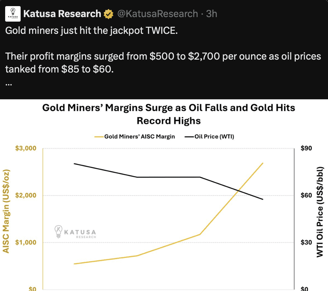Image resolution: width=328 pixels, height=291 pixels.
Task: Click the gold margin line's peak point
Action: (x=263, y=163)
